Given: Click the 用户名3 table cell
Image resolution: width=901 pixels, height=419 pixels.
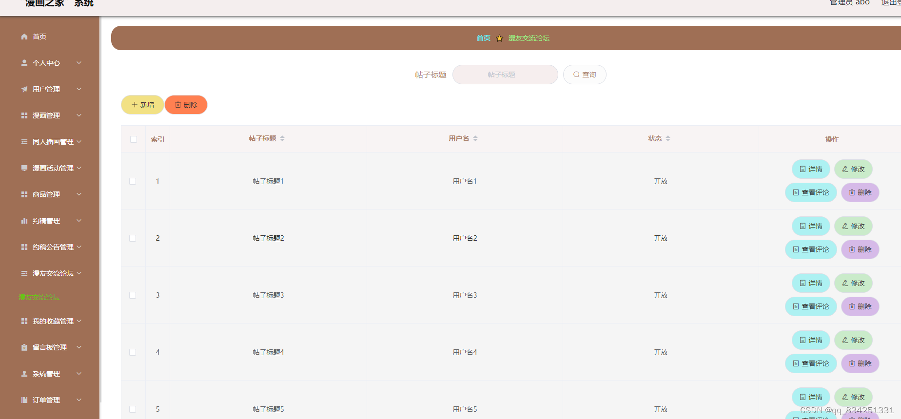Looking at the screenshot, I should pos(465,295).
